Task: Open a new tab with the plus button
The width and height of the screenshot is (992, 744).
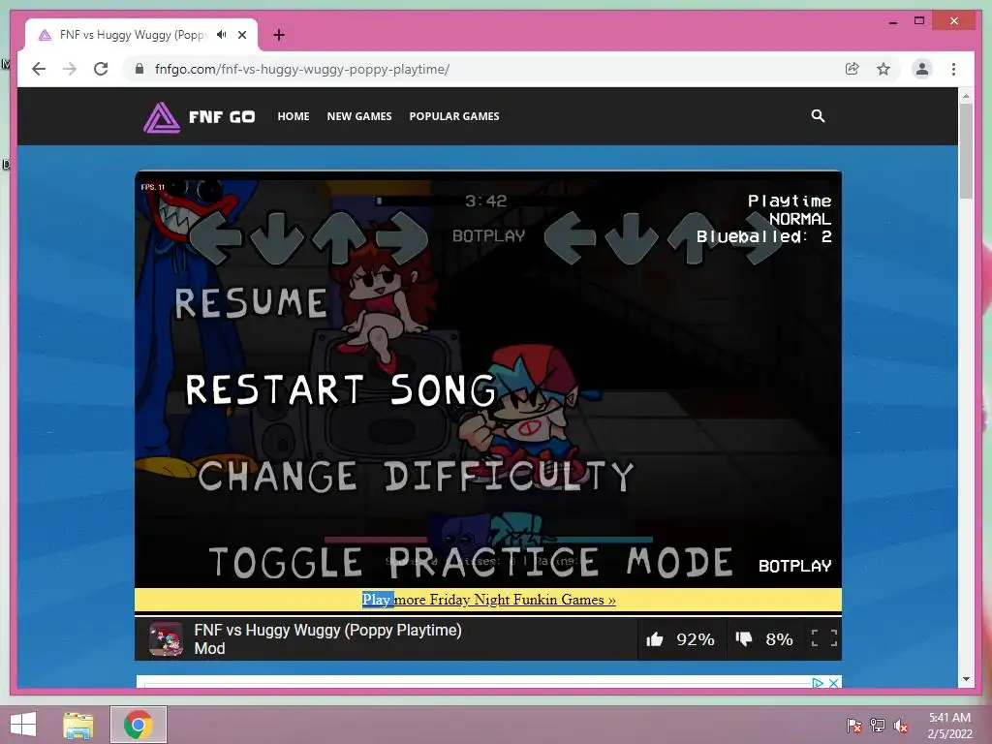Action: point(279,35)
